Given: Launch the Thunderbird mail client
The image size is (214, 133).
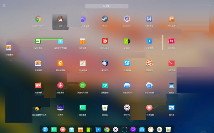Looking at the screenshot, I should [x=105, y=63].
